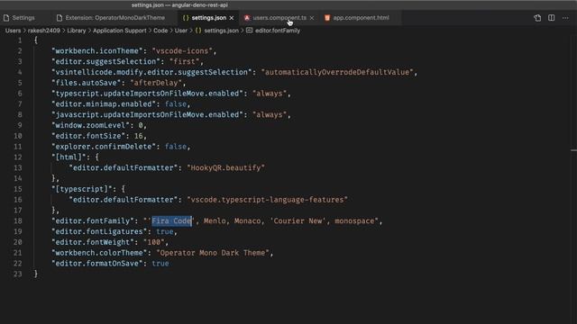Select Library in the breadcrumb

pos(76,31)
